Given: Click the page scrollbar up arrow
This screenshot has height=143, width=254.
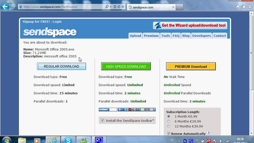Looking at the screenshot, I should pyautogui.click(x=251, y=14).
